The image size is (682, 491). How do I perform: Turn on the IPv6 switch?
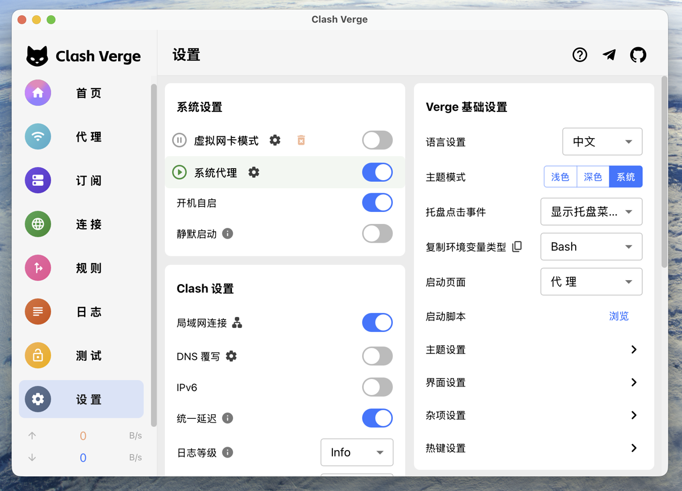[377, 387]
